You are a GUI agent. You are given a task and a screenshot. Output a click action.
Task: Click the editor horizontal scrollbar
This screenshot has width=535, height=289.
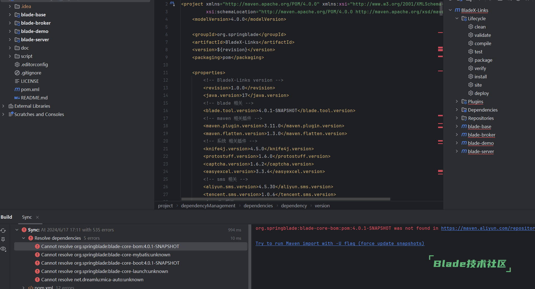285,199
